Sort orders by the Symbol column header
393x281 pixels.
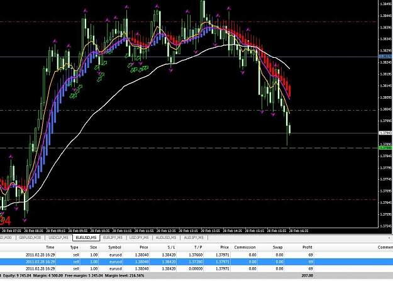115,247
